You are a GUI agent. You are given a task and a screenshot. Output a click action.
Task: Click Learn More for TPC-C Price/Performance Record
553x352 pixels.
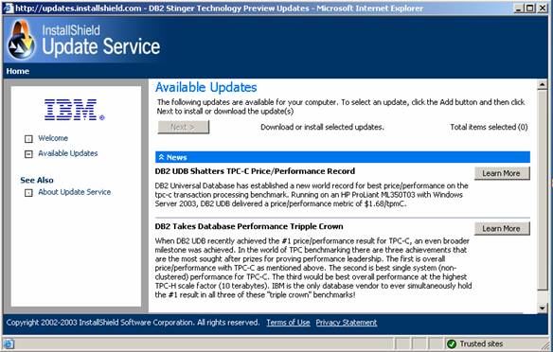(x=502, y=173)
